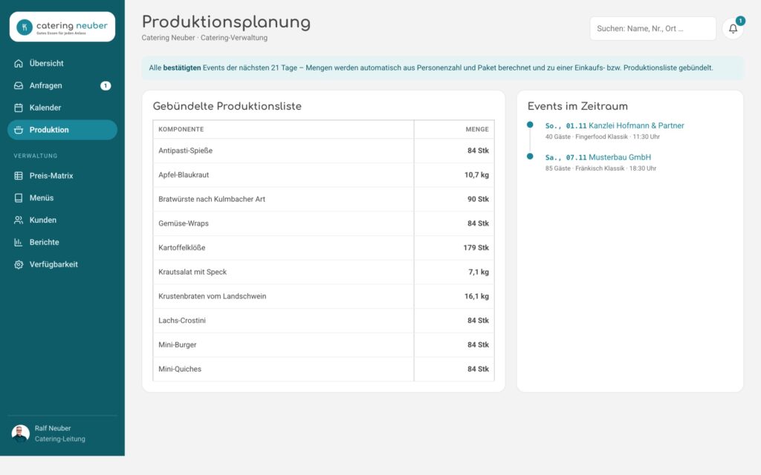Click the Preis-Matrix table icon
The height and width of the screenshot is (475, 761).
19,176
